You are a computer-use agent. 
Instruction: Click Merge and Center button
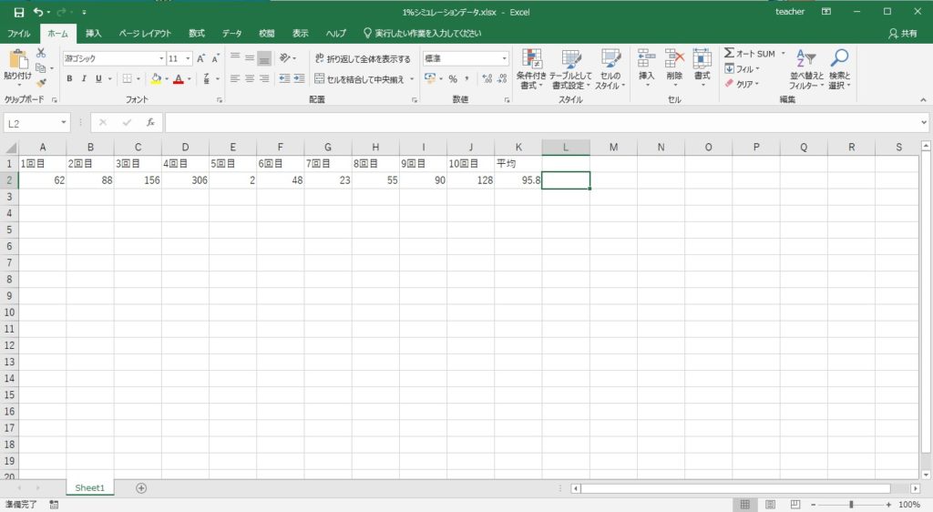(359, 78)
